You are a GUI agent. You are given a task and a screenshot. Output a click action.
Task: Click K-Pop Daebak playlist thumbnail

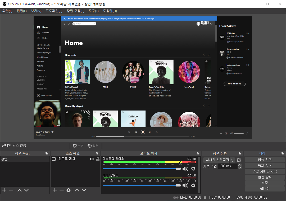(x=78, y=72)
